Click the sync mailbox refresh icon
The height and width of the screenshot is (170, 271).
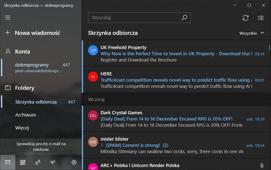click(x=245, y=18)
